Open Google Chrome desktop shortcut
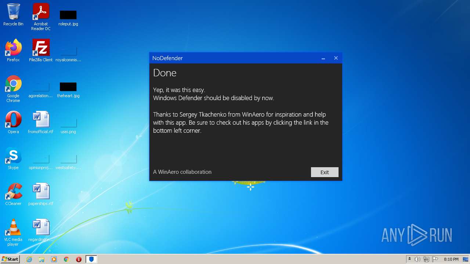 coord(13,89)
